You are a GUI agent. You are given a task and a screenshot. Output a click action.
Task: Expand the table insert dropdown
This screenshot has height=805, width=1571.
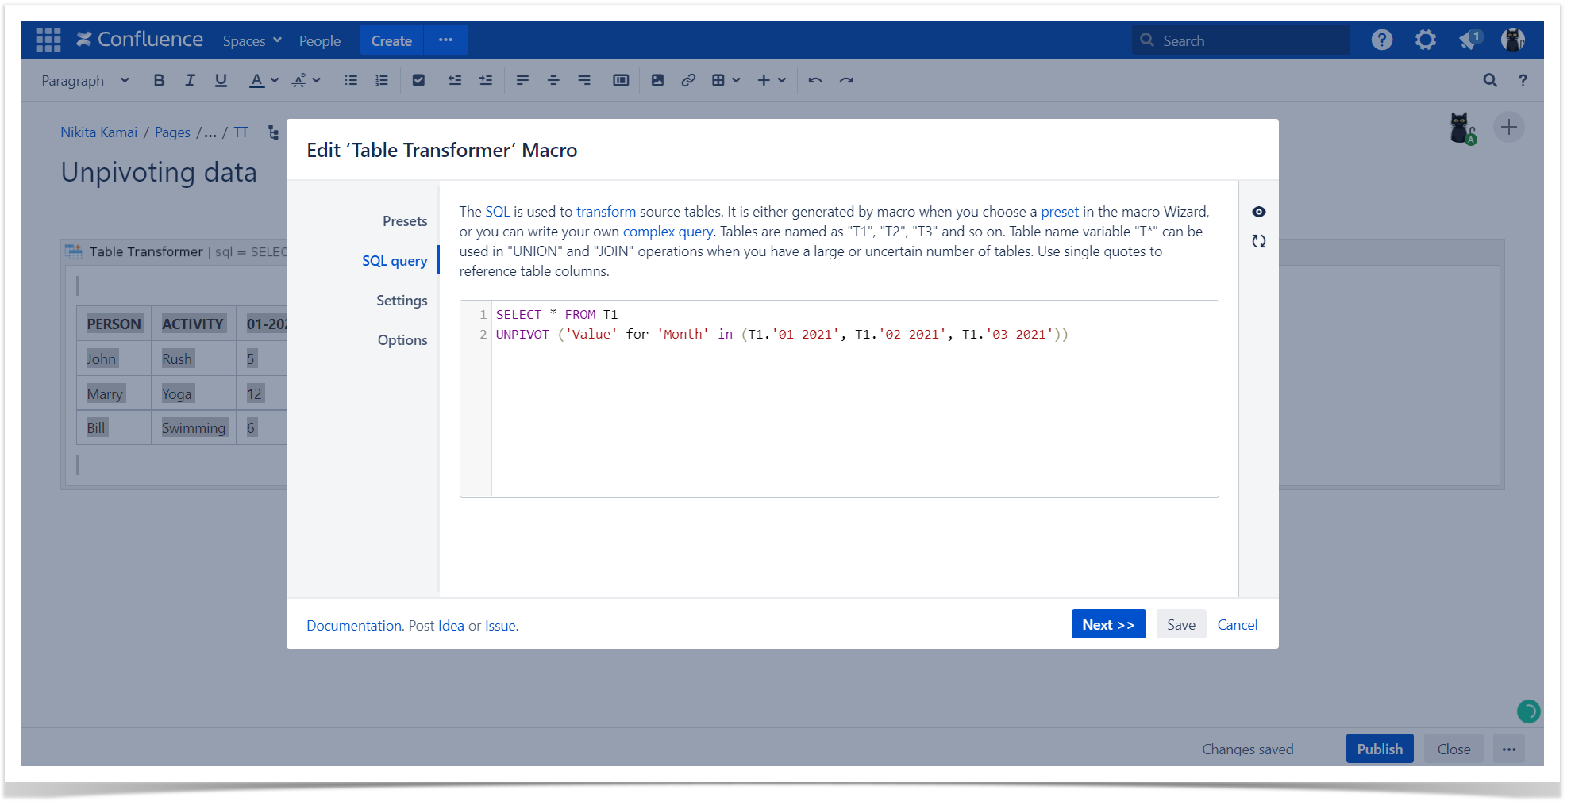pyautogui.click(x=726, y=80)
